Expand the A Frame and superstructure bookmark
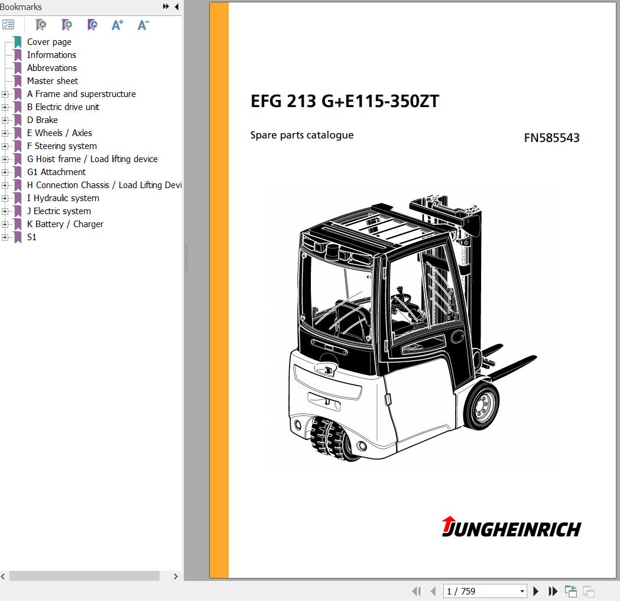This screenshot has height=601, width=620. point(5,94)
